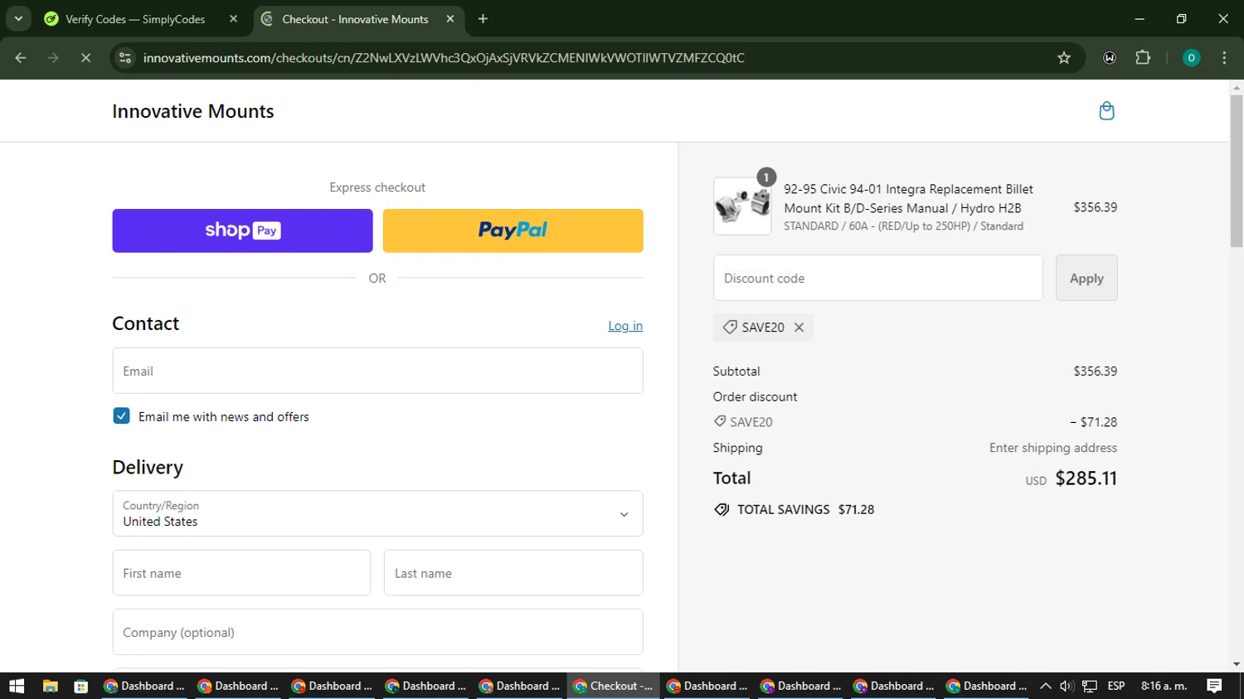Click the Last name field
The height and width of the screenshot is (699, 1244).
(513, 573)
